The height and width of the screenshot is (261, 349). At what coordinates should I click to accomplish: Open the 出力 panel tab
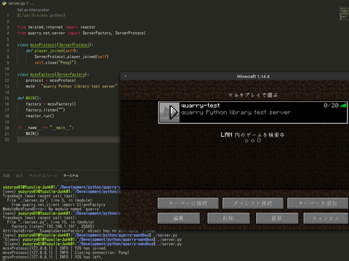click(x=20, y=176)
